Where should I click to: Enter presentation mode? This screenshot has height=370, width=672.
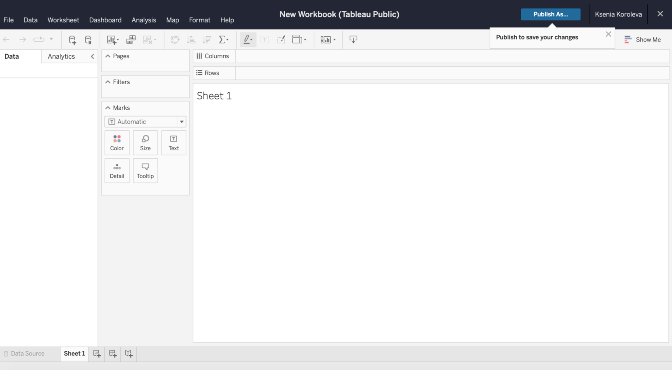pos(353,40)
